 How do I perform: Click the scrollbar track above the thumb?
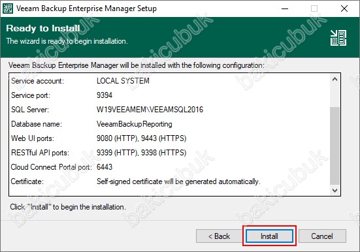pyautogui.click(x=335, y=96)
